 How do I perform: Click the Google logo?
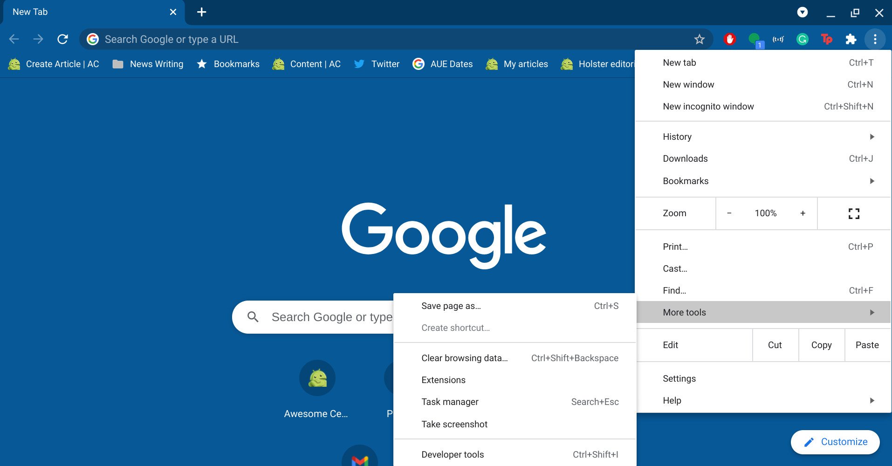[444, 236]
